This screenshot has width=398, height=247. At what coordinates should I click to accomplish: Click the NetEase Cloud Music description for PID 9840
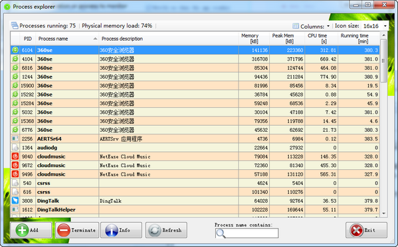125,156
